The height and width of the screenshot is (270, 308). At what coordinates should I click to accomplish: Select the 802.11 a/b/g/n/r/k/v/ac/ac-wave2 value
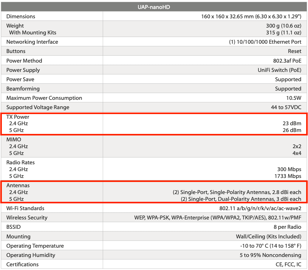pos(260,208)
